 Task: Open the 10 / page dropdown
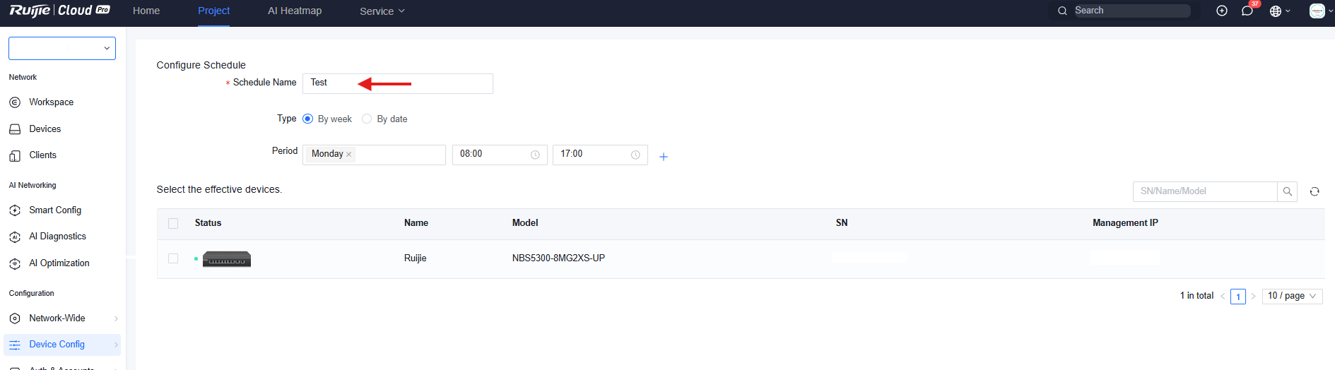tap(1291, 296)
